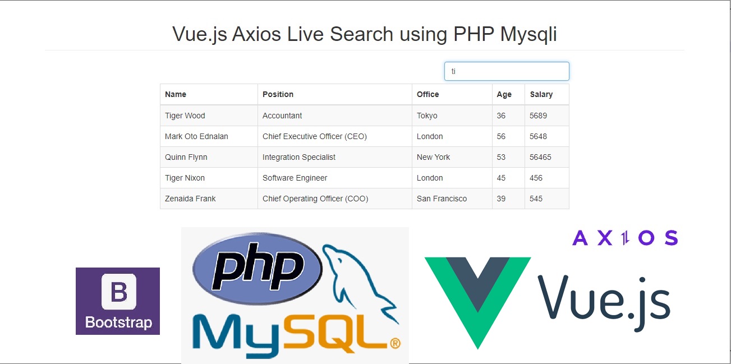Screen dimensions: 731x364
Task: Click the Salary column header
Action: [x=547, y=94]
